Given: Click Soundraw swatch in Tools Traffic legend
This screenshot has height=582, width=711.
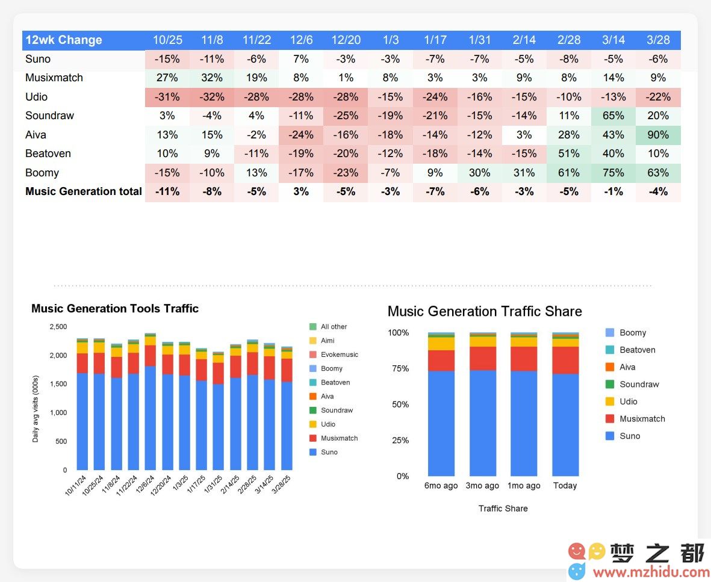Looking at the screenshot, I should (313, 410).
